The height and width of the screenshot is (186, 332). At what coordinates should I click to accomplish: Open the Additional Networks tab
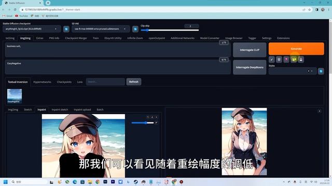click(x=182, y=38)
